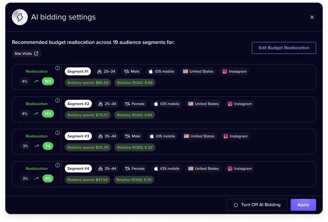
Task: Click the Instagram tag in Segment #1
Action: point(234,71)
